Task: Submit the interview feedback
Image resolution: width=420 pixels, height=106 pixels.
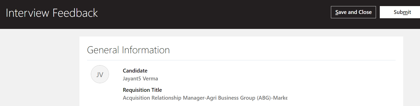Action: pos(400,12)
